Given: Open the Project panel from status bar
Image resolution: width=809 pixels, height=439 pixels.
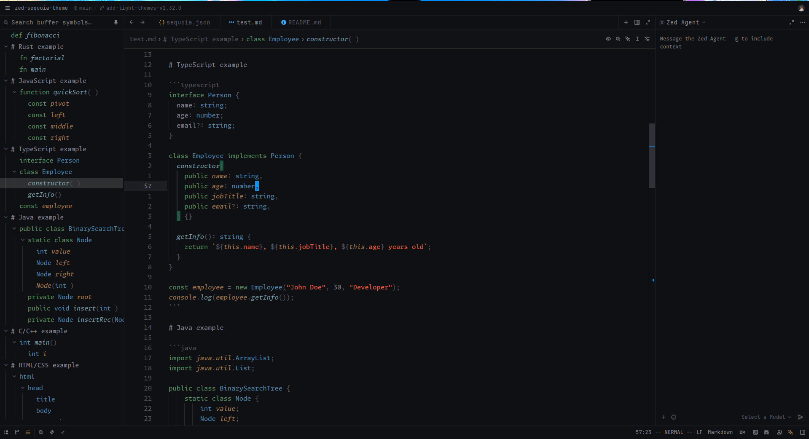Looking at the screenshot, I should coord(6,432).
